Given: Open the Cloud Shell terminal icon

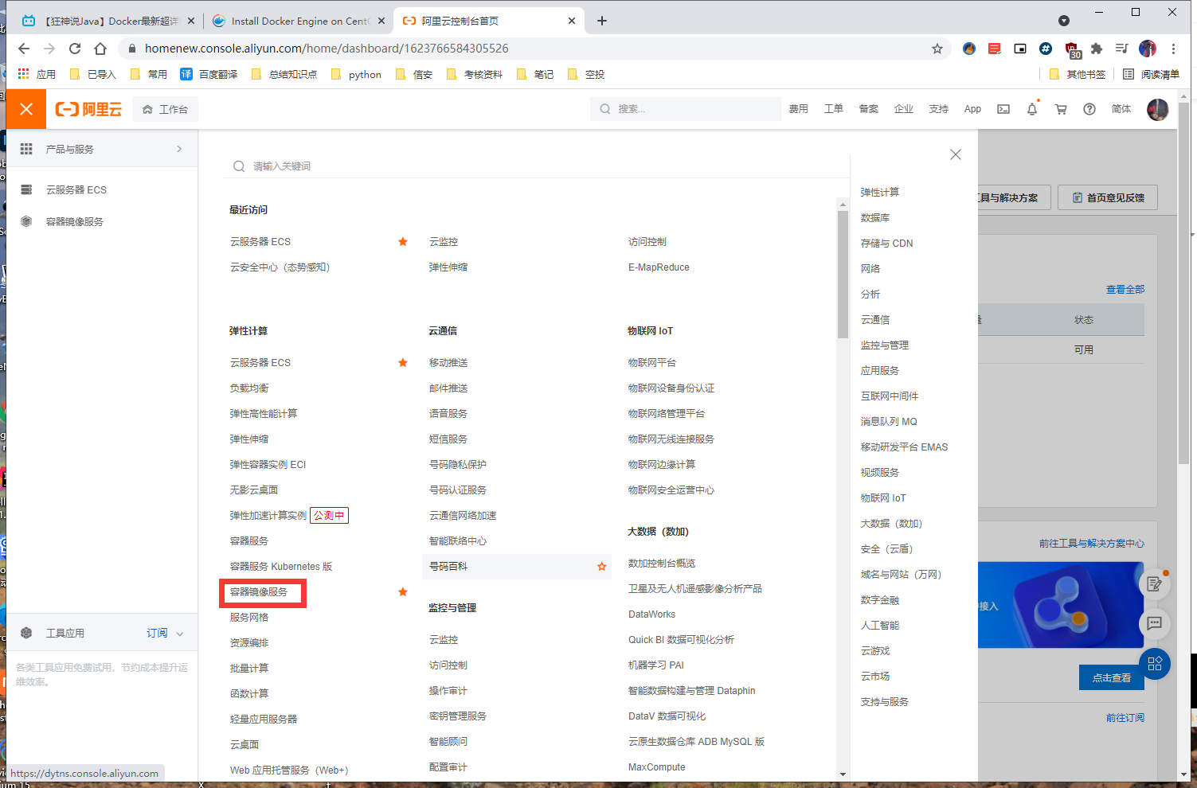Looking at the screenshot, I should click(1003, 109).
